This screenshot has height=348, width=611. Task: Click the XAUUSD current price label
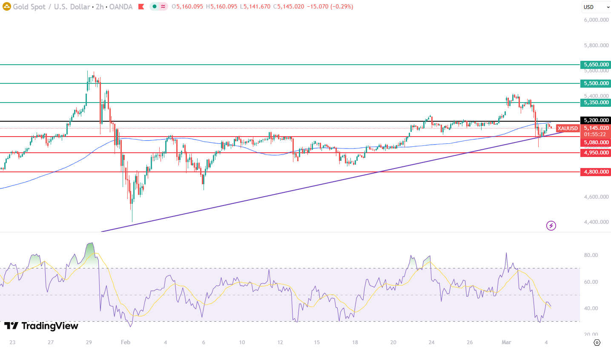(x=568, y=128)
